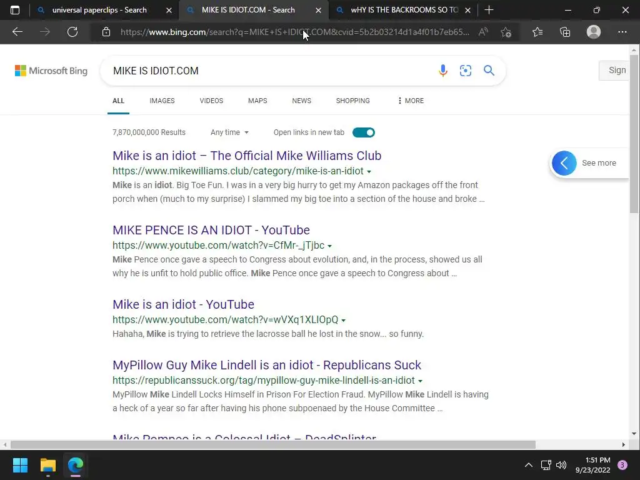
Task: Switch to wHY IS THE BACKROOMS tab
Action: [404, 10]
